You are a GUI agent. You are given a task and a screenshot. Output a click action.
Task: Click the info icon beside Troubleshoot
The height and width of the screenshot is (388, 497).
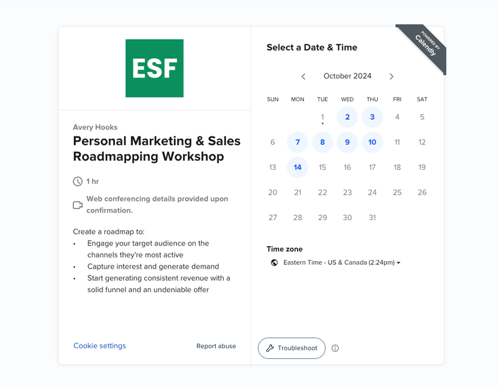pos(335,348)
